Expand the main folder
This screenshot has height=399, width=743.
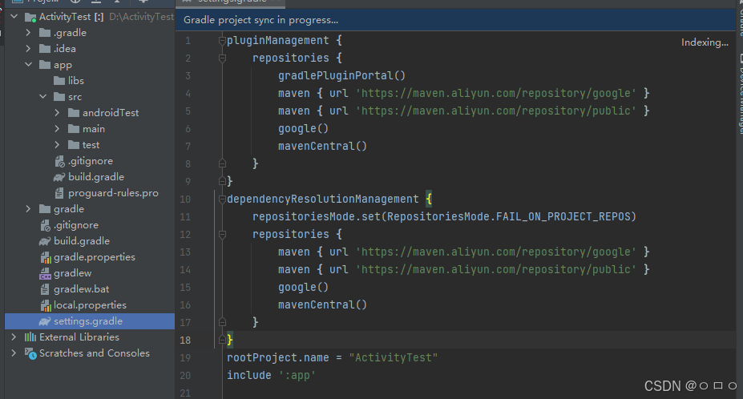[57, 129]
